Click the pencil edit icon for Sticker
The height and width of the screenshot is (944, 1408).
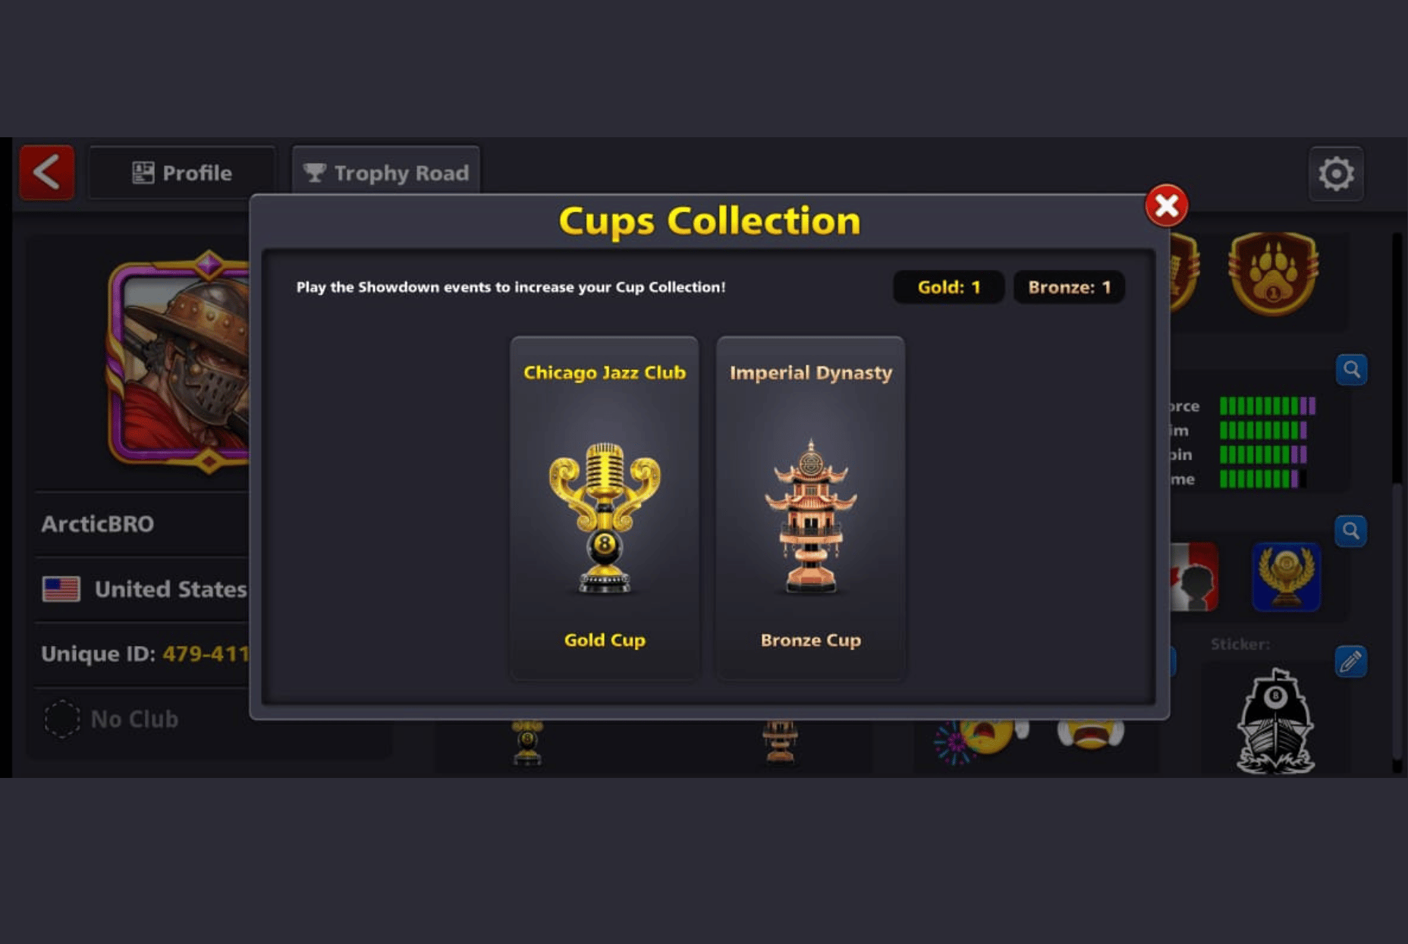[x=1350, y=662]
